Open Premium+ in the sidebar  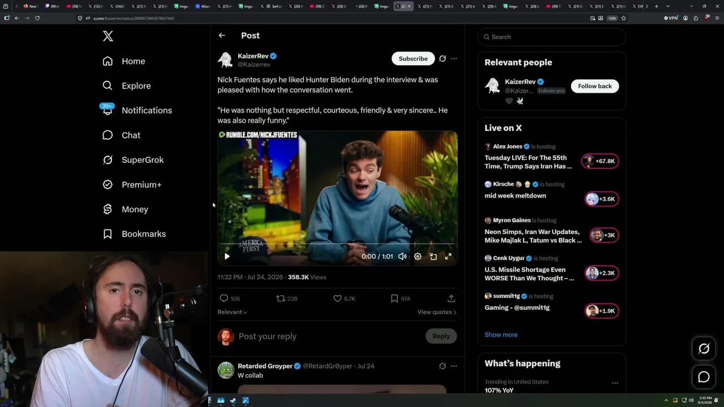tap(132, 185)
